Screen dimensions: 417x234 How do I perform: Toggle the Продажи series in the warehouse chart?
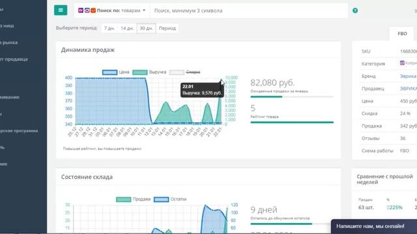[x=133, y=200]
